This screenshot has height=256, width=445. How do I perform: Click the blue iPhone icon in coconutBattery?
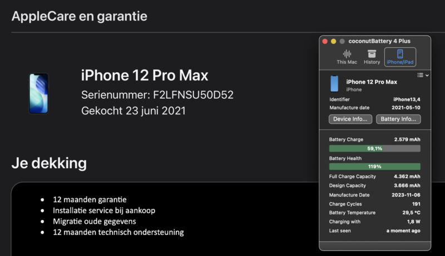tap(334, 84)
